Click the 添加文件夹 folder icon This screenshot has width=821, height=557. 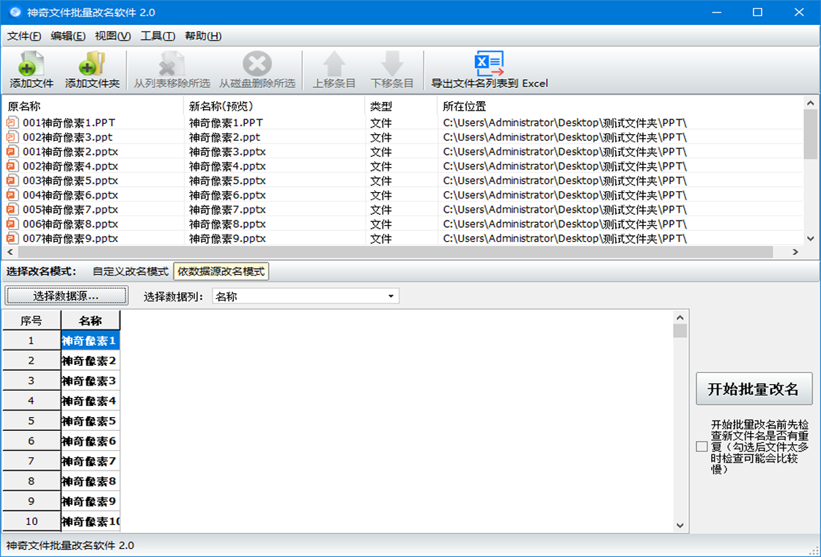pos(92,63)
